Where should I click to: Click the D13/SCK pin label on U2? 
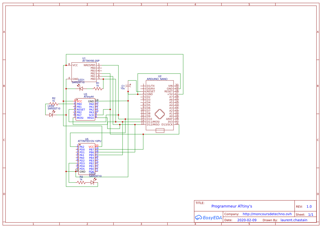(167, 124)
